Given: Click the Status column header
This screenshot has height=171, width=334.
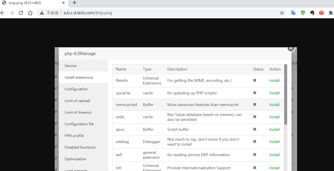Looking at the screenshot, I should [x=258, y=69].
